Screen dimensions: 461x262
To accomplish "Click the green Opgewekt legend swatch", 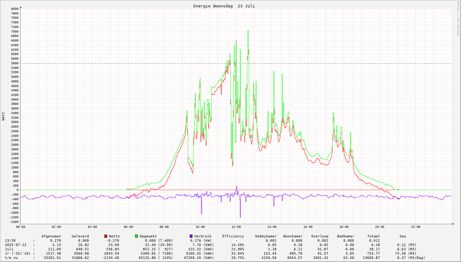I will point(136,236).
